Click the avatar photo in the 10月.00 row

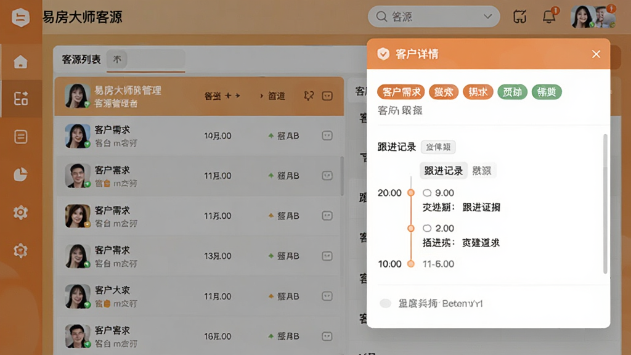(77, 136)
